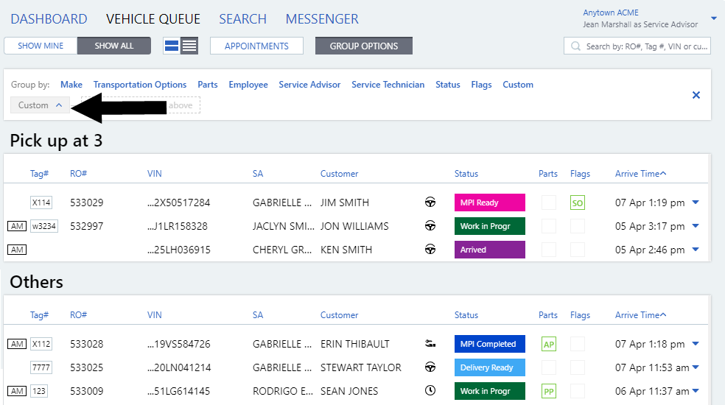Switch to card row view icon
725x405 pixels.
[x=172, y=46]
